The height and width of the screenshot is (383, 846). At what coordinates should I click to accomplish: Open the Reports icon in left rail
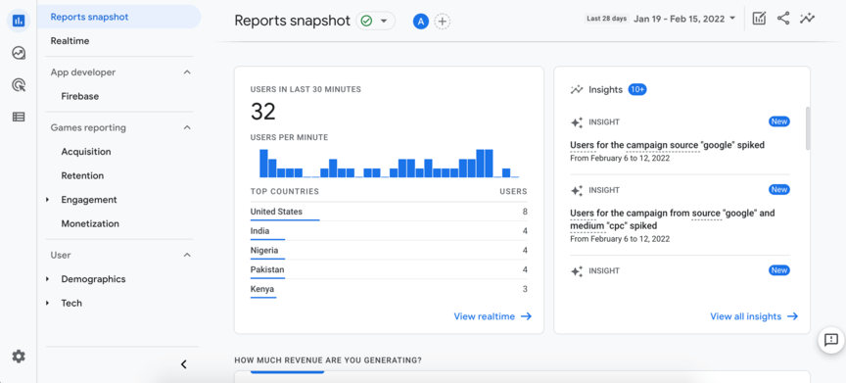pos(19,21)
